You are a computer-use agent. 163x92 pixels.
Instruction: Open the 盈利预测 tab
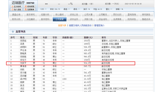132,15
